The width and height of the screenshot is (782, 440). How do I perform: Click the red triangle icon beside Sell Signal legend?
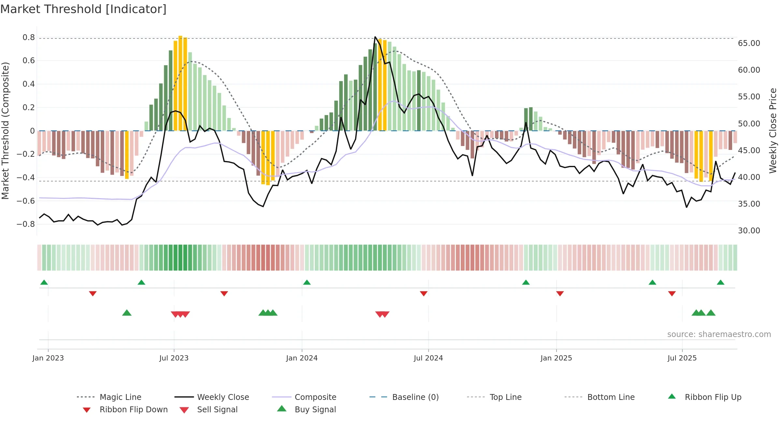[184, 410]
